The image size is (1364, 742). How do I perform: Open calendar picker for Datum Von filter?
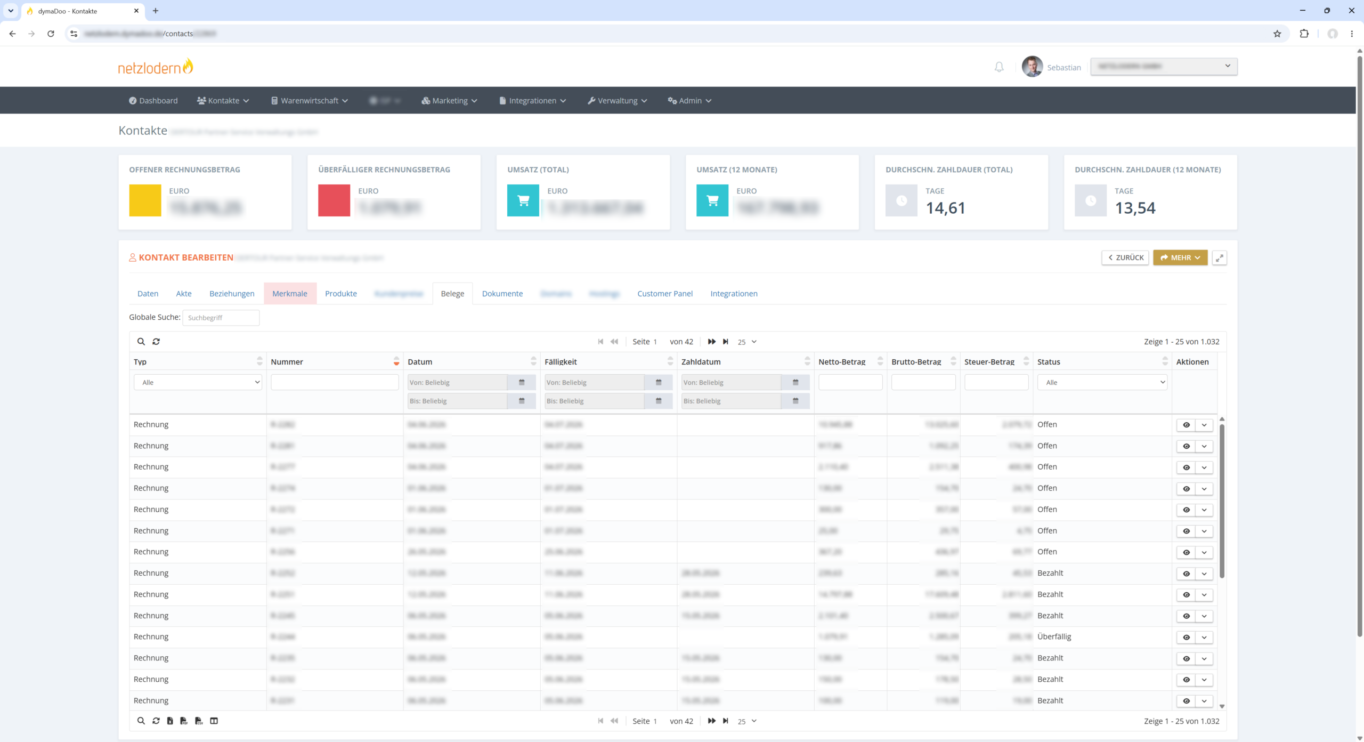click(522, 382)
